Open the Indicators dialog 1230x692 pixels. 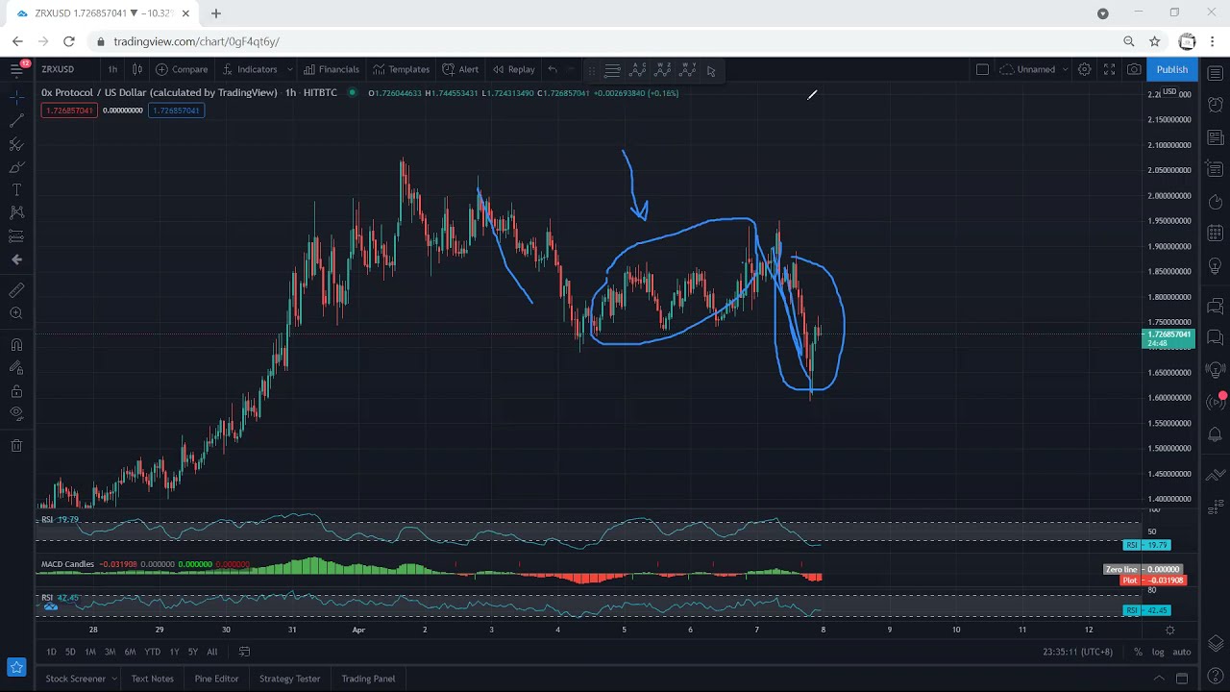pyautogui.click(x=250, y=69)
